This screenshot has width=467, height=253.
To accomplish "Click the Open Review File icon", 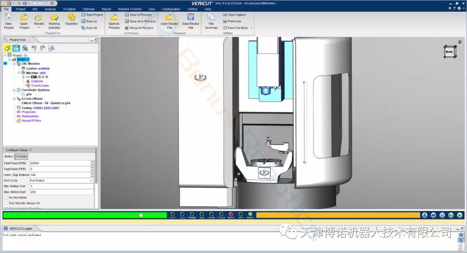I will point(170,18).
